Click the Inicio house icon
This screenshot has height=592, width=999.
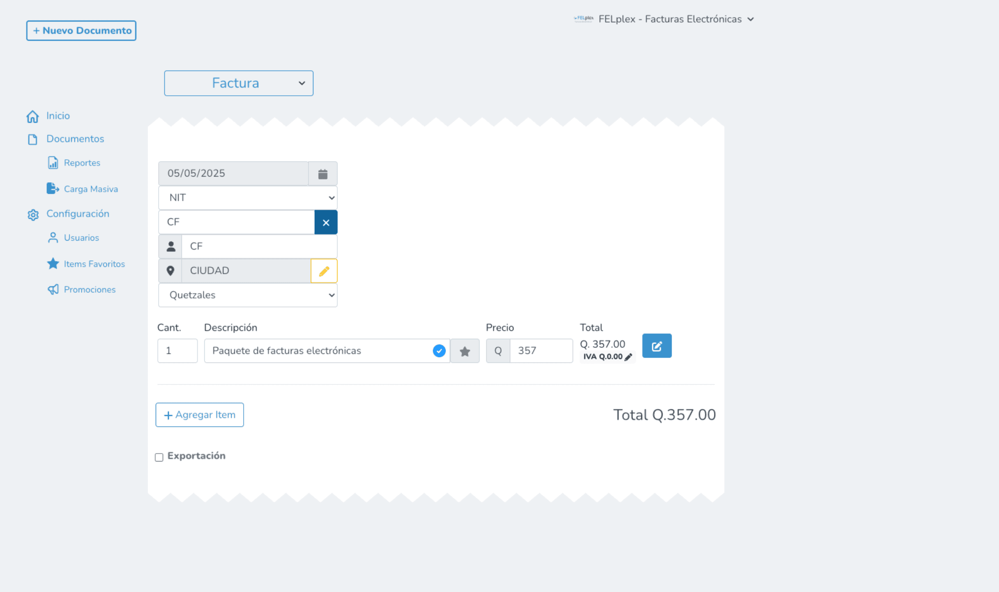[33, 117]
